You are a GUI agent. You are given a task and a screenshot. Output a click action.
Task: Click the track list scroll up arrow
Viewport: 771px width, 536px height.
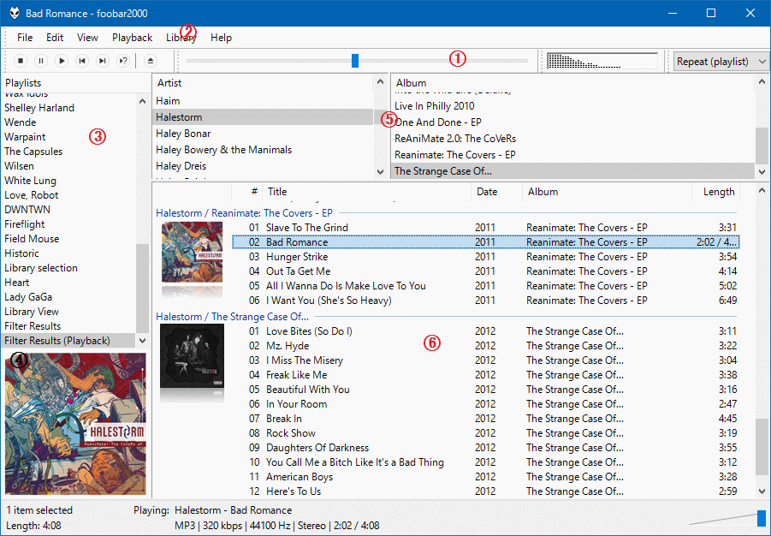click(762, 190)
